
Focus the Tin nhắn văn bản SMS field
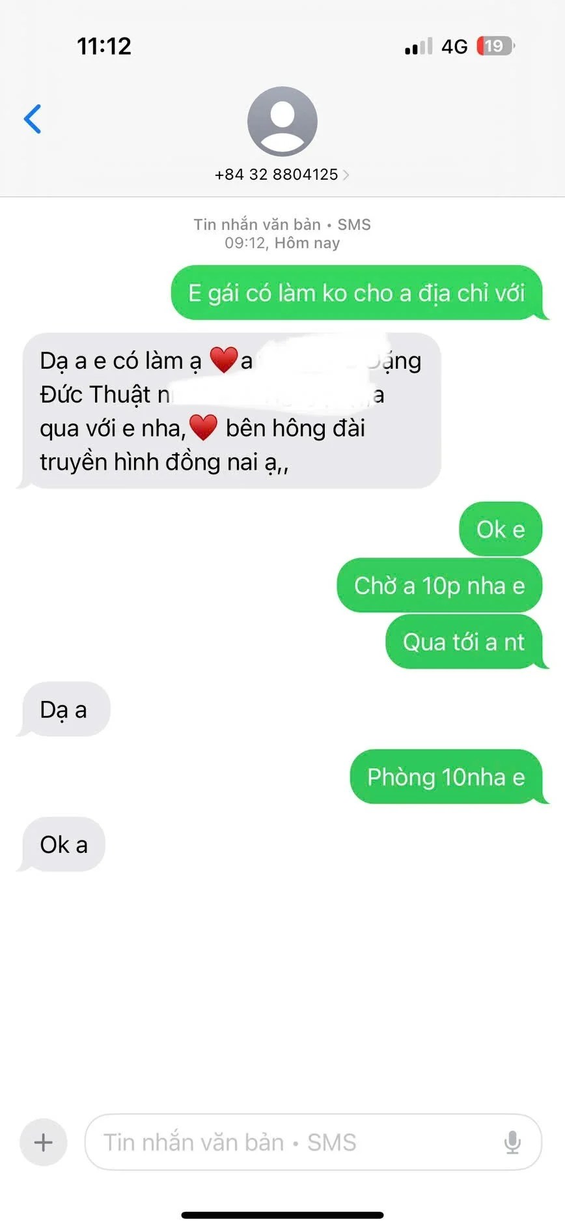[313, 1142]
